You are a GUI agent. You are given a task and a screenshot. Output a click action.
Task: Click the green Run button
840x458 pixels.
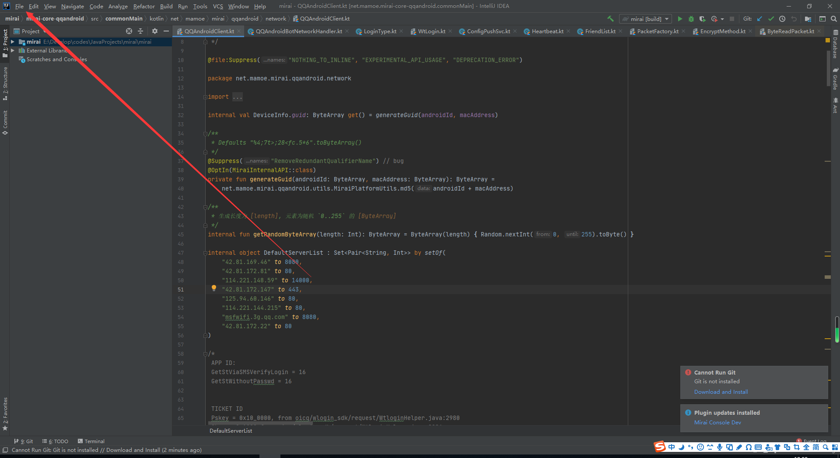pos(680,19)
